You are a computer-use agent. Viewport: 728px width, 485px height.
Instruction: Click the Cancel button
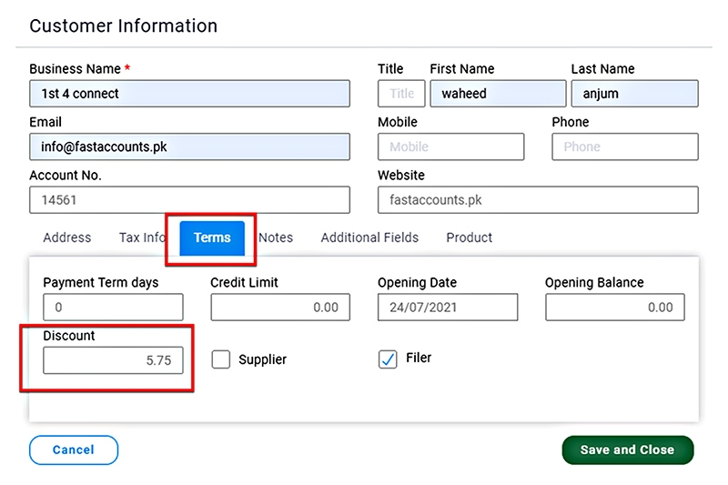(74, 450)
